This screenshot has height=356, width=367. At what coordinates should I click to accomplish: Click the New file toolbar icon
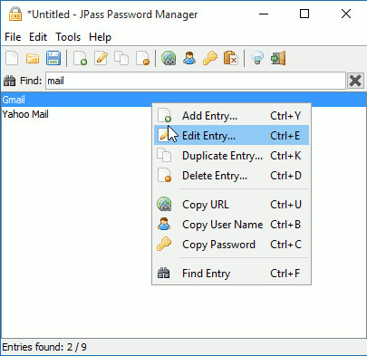coord(12,58)
